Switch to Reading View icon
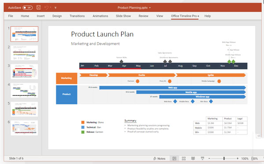 click(193, 158)
